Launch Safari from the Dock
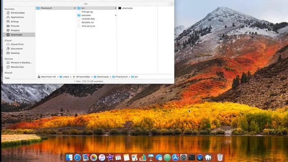Viewport: 288px width, 162px height. [x=77, y=157]
